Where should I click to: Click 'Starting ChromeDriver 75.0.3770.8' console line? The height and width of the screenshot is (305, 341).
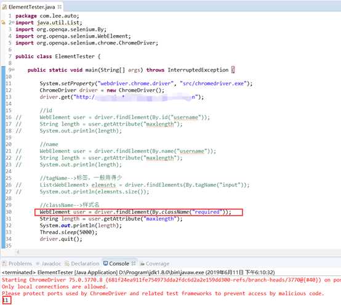pyautogui.click(x=171, y=280)
